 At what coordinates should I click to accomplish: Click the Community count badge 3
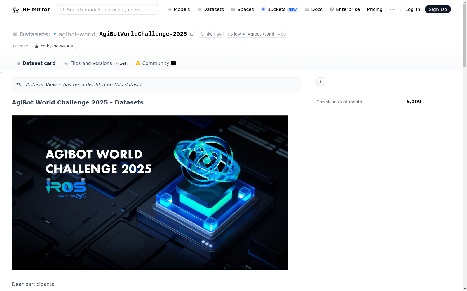click(173, 63)
